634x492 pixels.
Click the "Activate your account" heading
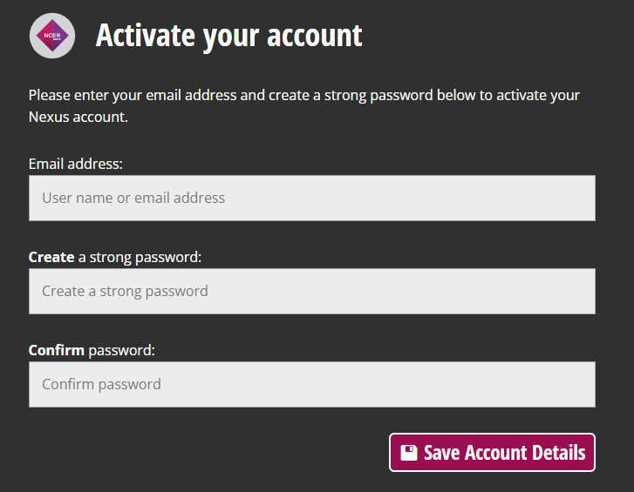pos(228,37)
